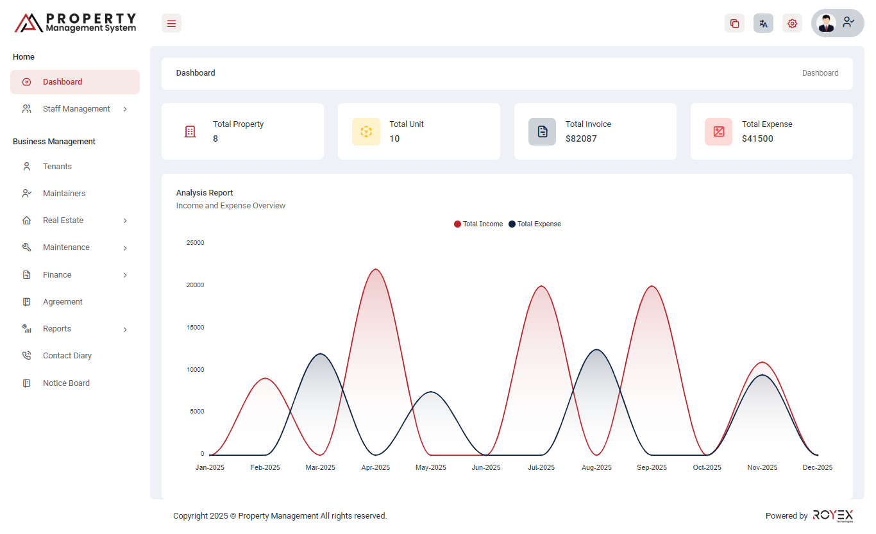Image resolution: width=876 pixels, height=534 pixels.
Task: Click the Dashboard breadcrumb link
Action: (820, 73)
